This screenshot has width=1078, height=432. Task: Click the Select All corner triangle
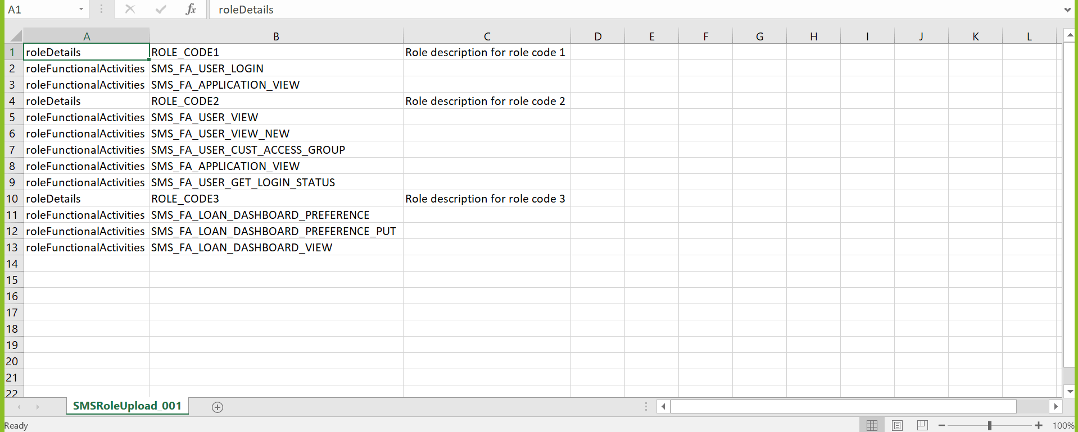pos(15,36)
